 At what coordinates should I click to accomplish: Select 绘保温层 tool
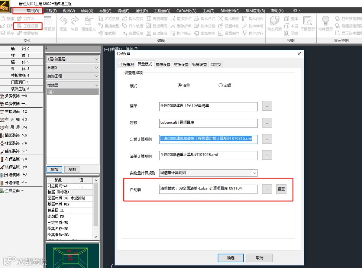click(x=14, y=167)
